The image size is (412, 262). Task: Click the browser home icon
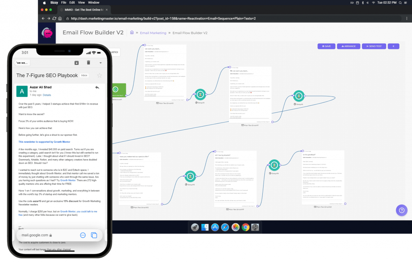click(x=60, y=18)
